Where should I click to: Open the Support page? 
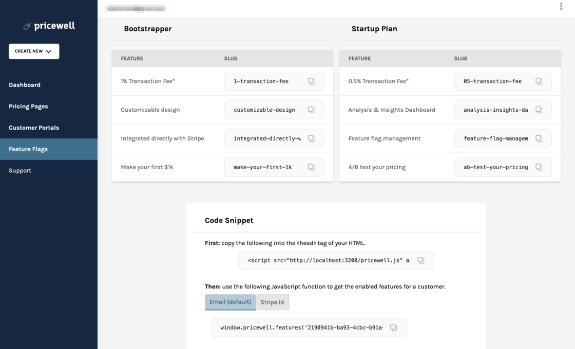20,171
